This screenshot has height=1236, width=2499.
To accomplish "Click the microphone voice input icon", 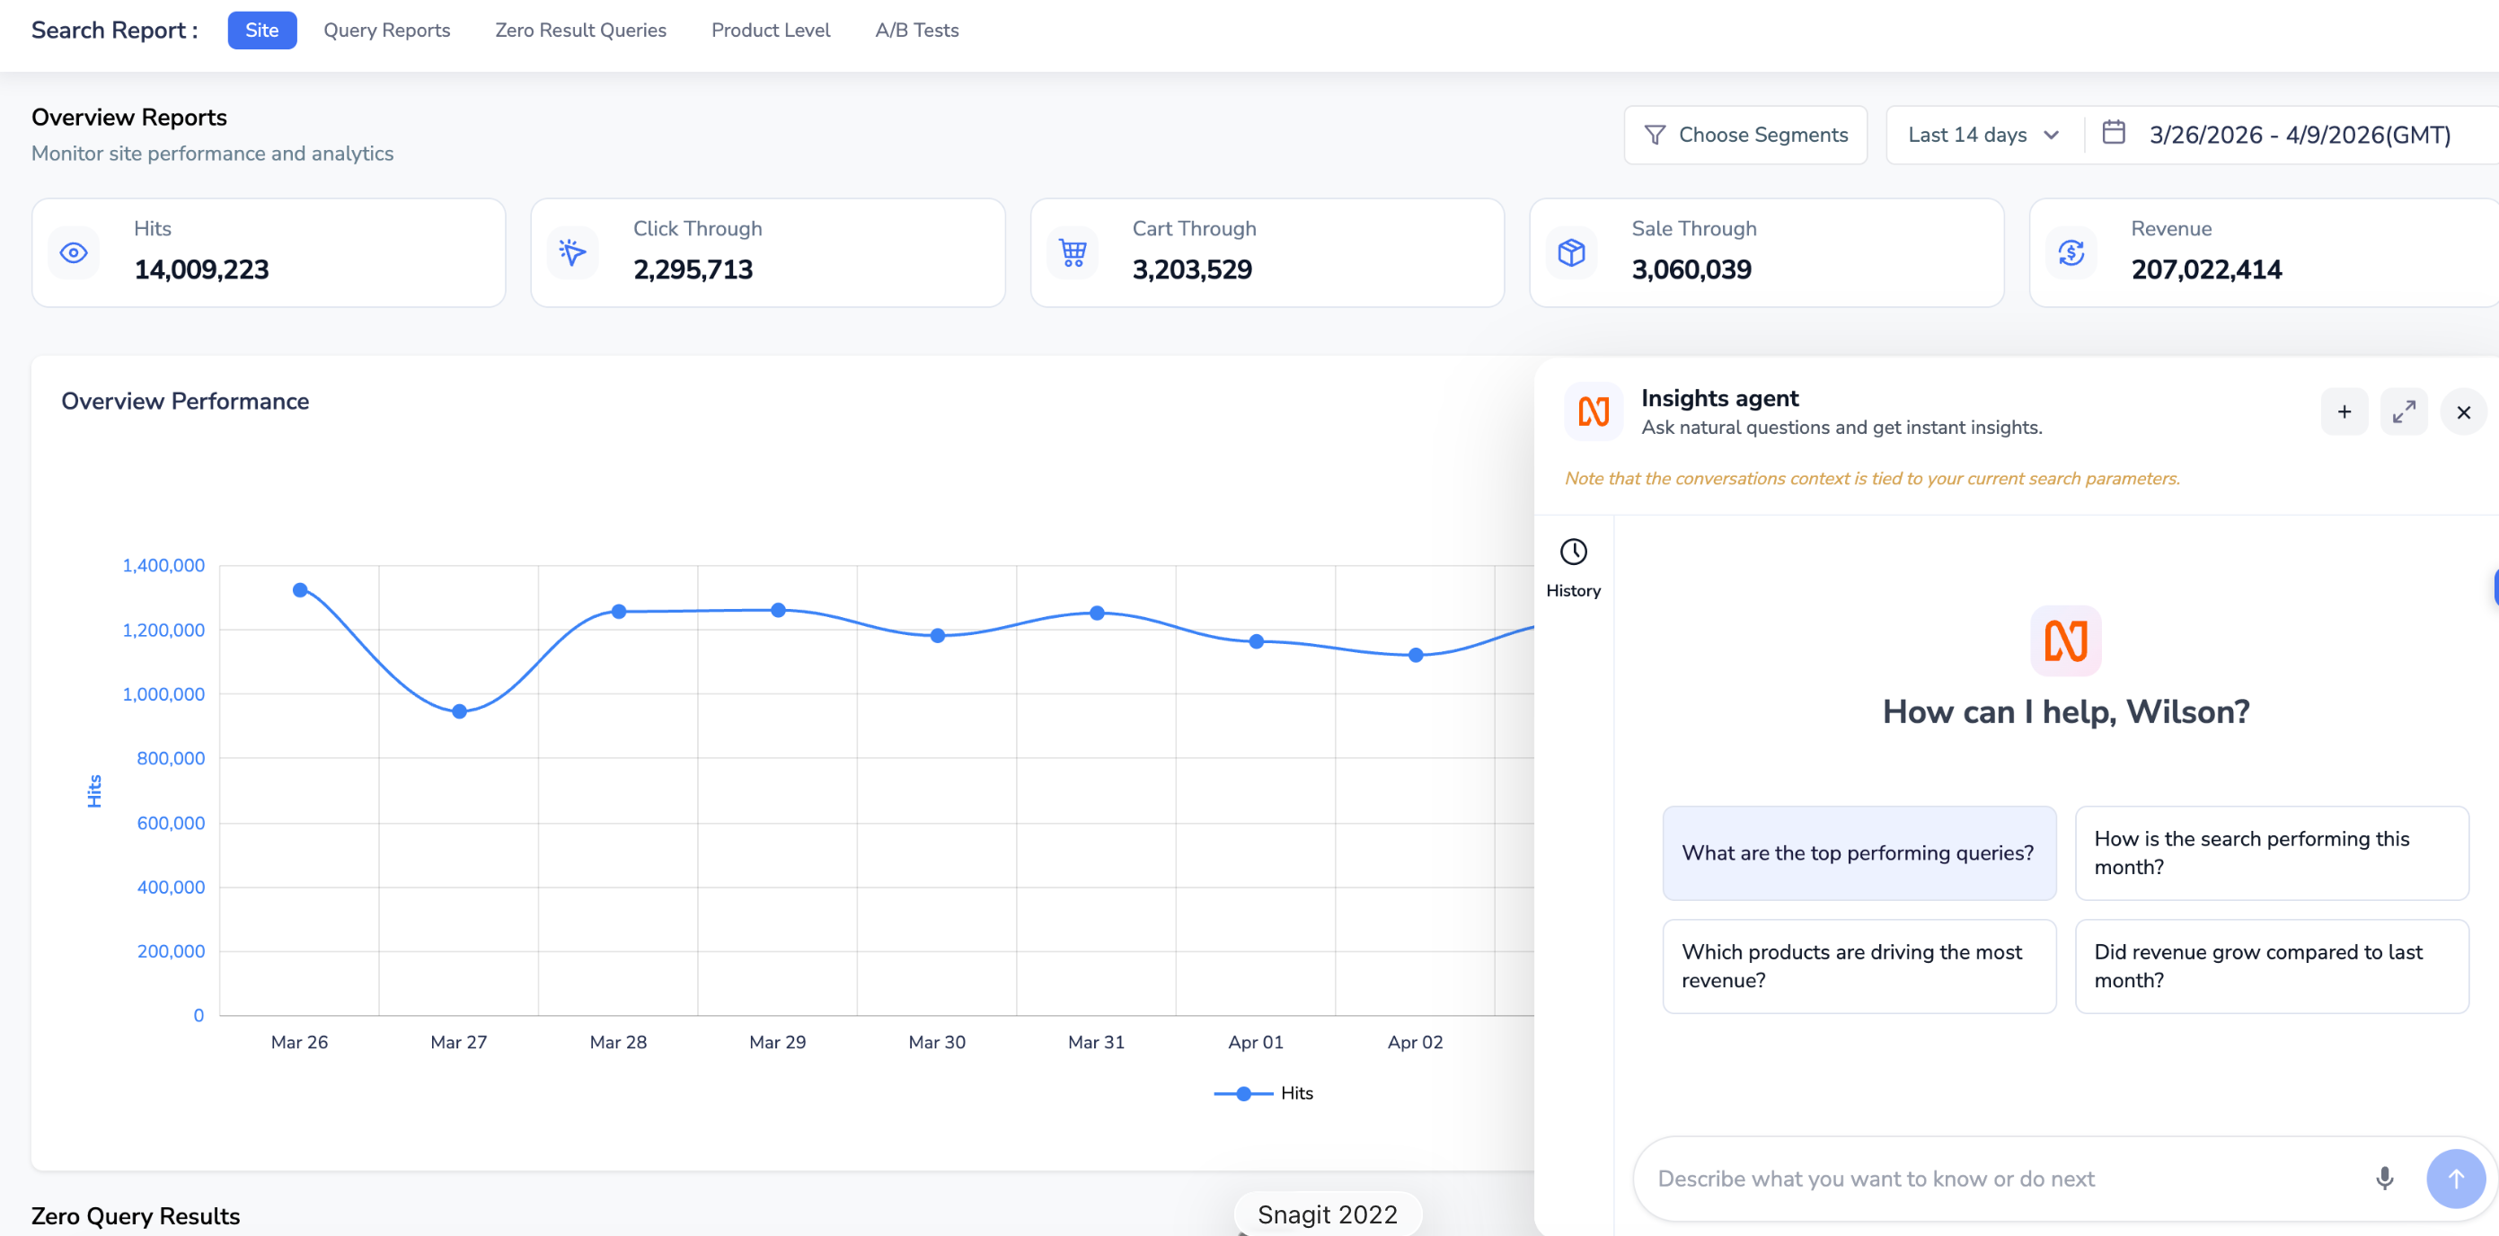I will [x=2383, y=1178].
